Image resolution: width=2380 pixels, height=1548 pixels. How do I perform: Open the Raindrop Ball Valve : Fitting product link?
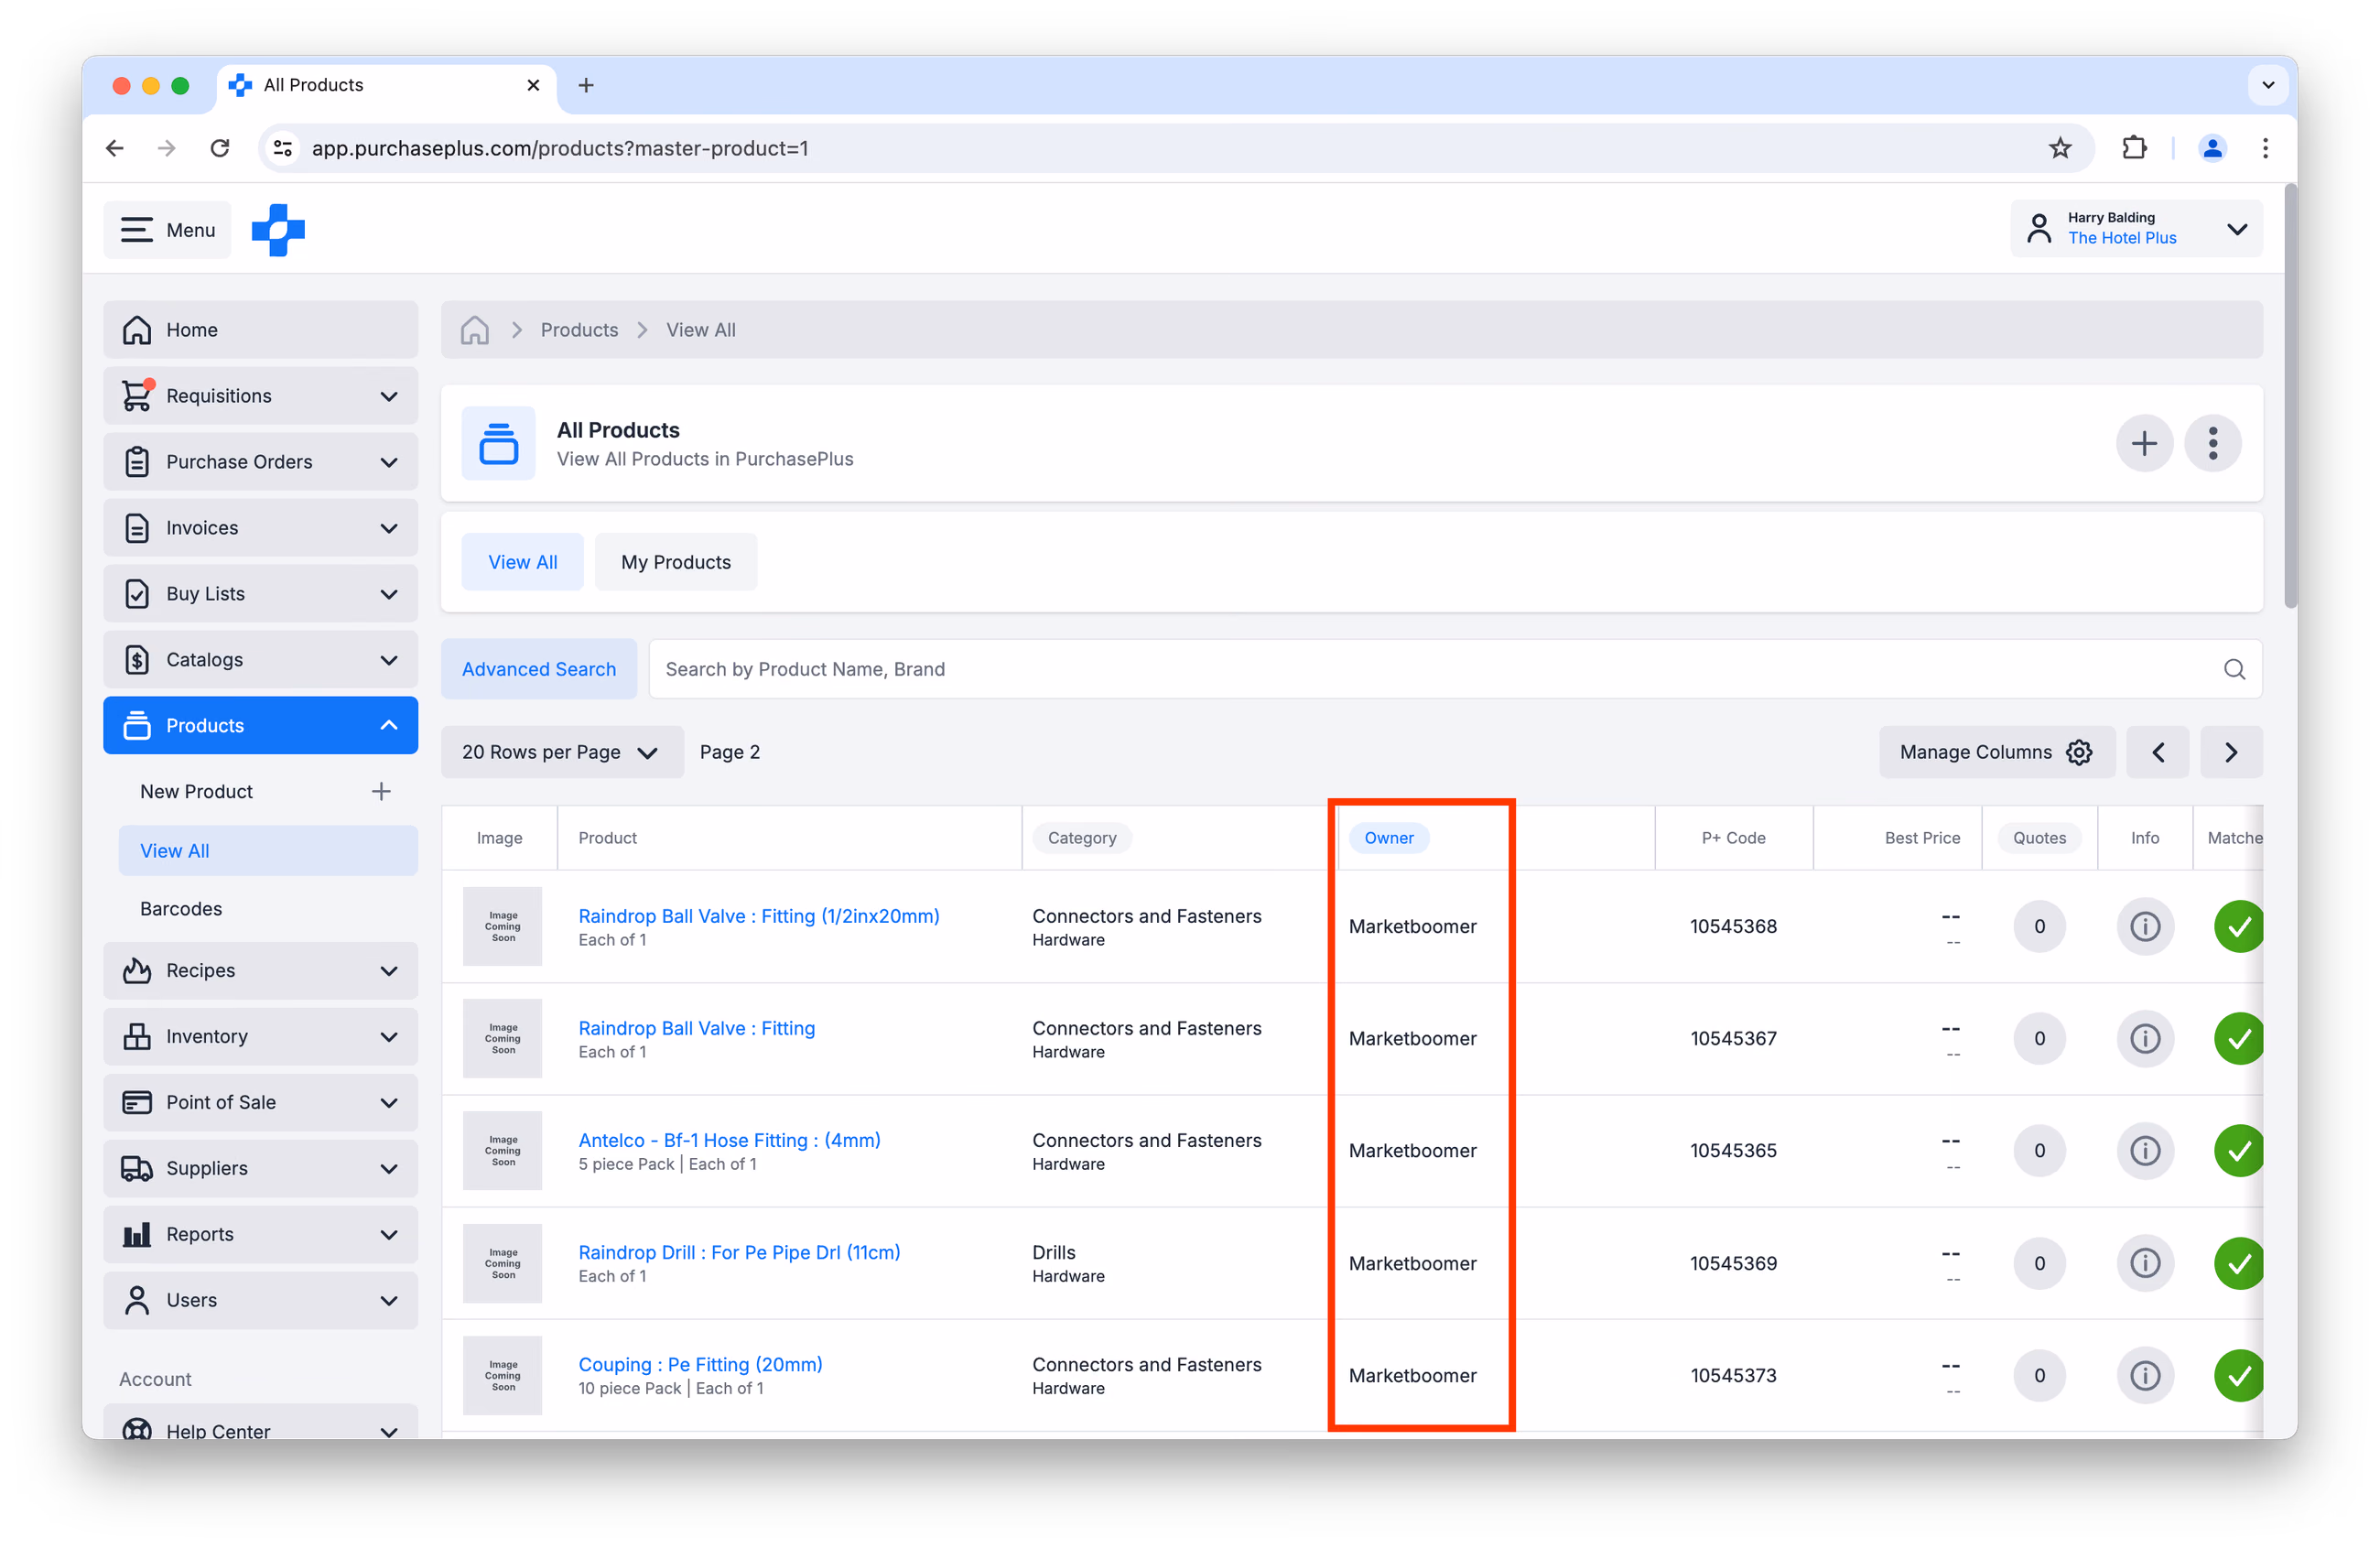point(697,1028)
